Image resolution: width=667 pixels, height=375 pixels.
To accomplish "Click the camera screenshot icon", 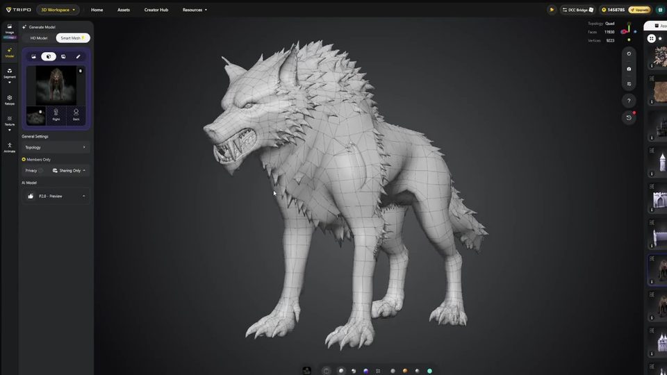I will pyautogui.click(x=629, y=69).
